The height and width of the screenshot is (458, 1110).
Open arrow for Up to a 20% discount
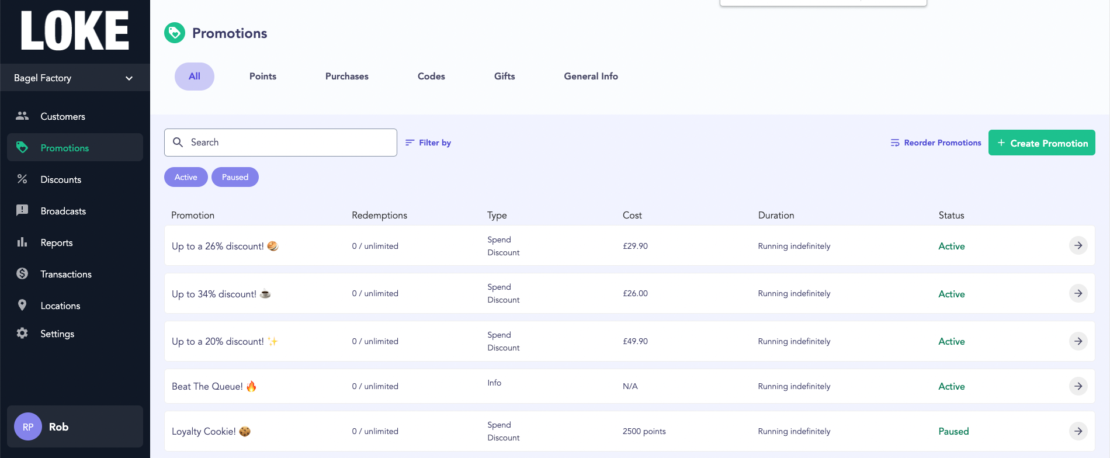[x=1078, y=341]
